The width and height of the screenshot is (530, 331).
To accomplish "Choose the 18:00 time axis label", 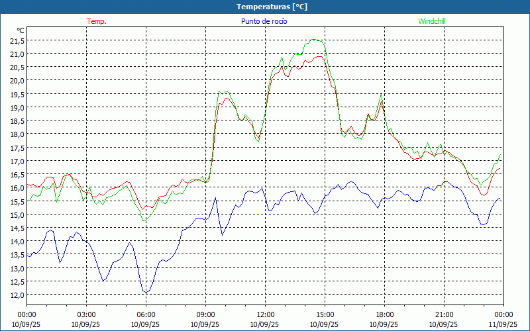I will coord(384,314).
